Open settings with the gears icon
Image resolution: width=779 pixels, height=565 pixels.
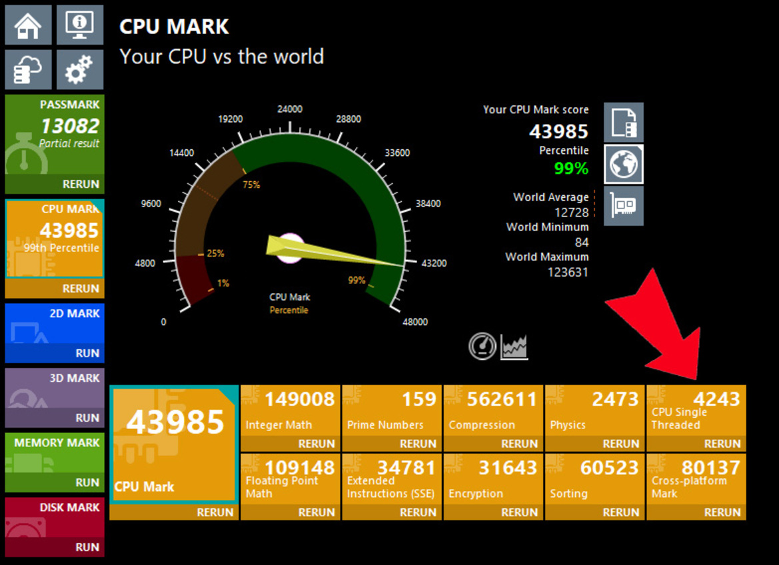[80, 69]
